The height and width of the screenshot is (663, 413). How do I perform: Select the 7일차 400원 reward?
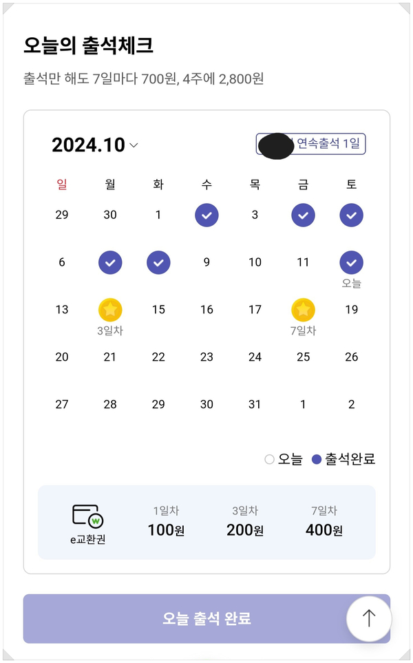click(x=324, y=522)
